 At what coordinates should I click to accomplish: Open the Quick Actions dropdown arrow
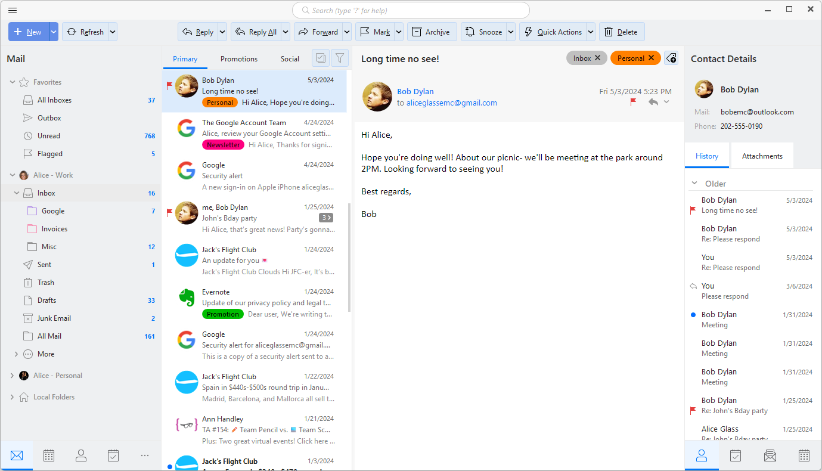[590, 32]
